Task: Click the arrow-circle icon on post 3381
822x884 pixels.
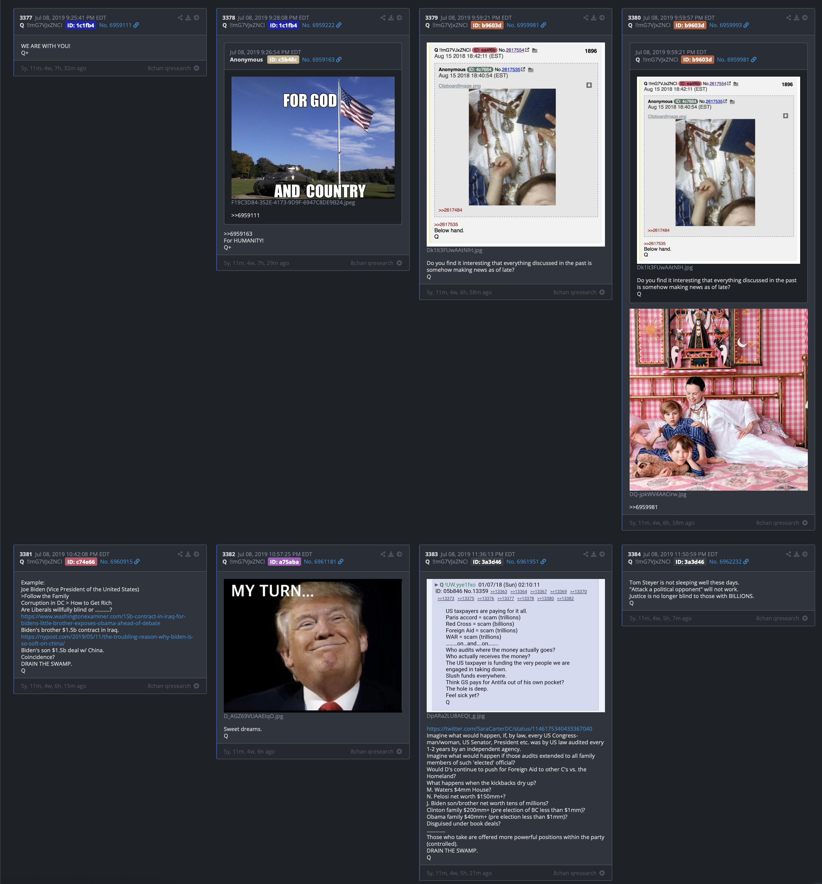Action: 196,554
